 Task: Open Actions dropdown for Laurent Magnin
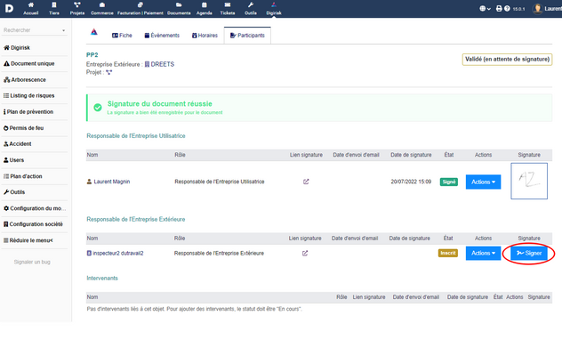pos(483,182)
